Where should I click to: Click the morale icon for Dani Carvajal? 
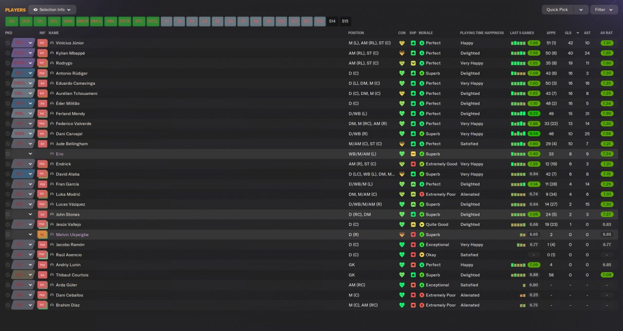(421, 134)
